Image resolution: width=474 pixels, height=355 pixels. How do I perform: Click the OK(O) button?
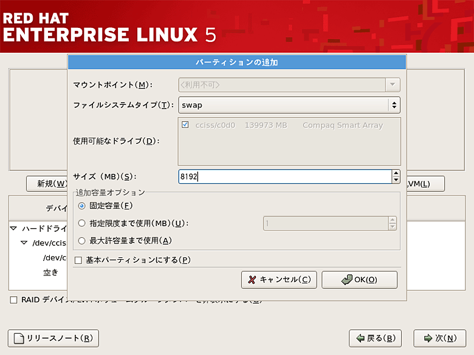coord(359,280)
